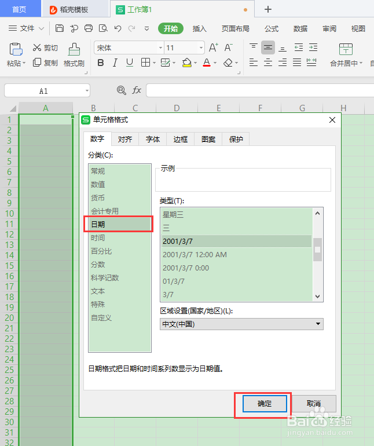The height and width of the screenshot is (446, 374).
Task: Click the type list scrollbar thumb
Action: click(x=317, y=250)
